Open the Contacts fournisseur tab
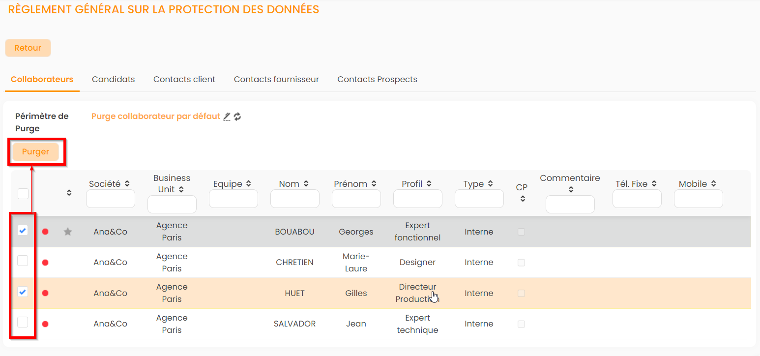The width and height of the screenshot is (760, 356). click(x=276, y=79)
